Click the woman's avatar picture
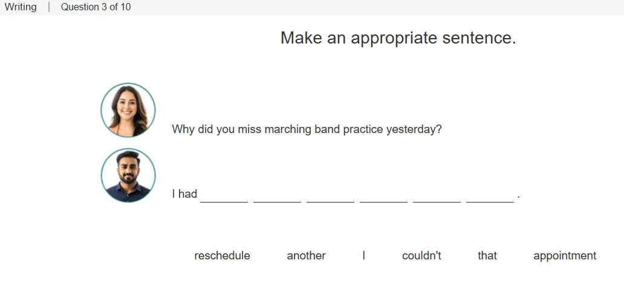Screen dimensions: 624x289 click(x=128, y=110)
